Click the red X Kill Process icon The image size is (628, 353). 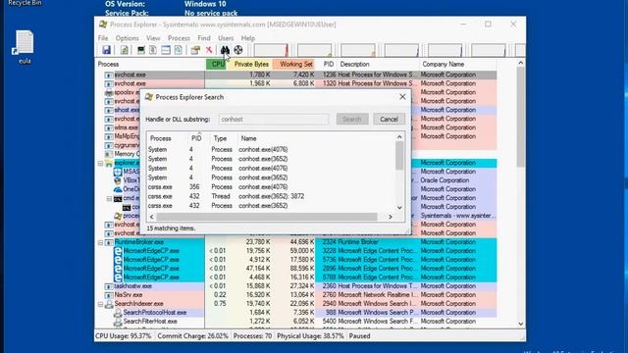point(209,50)
